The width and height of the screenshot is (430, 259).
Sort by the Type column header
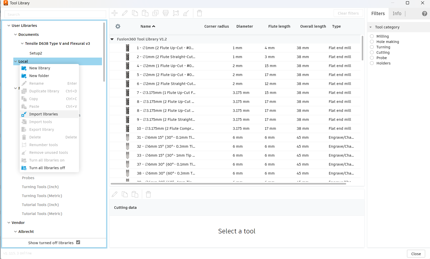click(x=336, y=26)
